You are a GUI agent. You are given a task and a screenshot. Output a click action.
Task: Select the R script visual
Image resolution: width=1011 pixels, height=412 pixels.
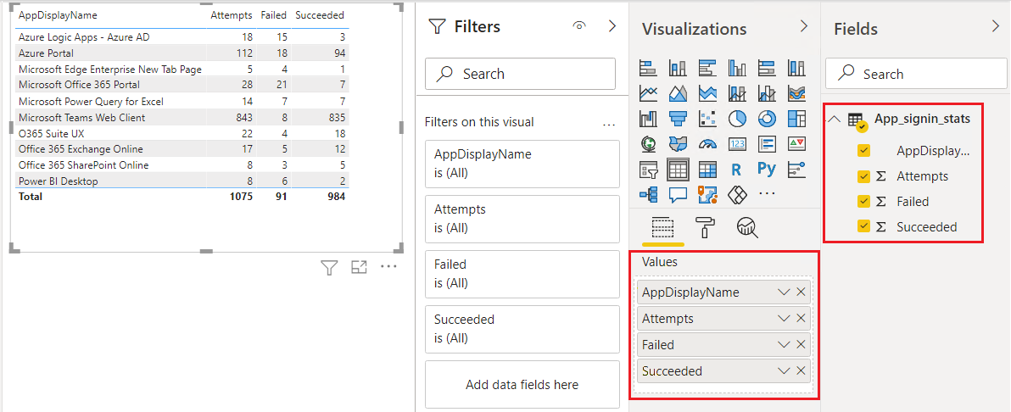pos(737,169)
